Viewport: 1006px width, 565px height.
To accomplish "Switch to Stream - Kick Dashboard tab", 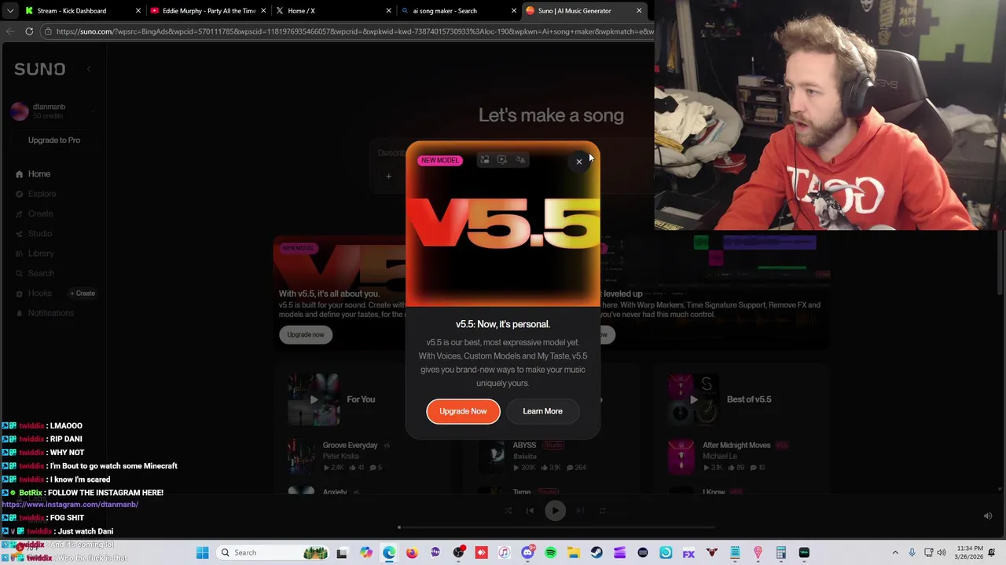I will 83,11.
